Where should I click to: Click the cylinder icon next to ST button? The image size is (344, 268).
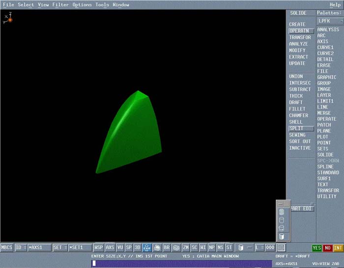(241, 248)
